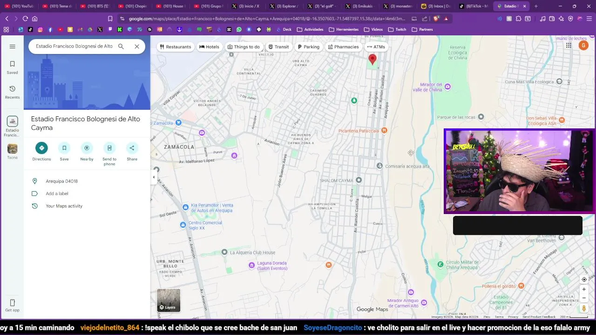Click the Maps search input field
Image resolution: width=596 pixels, height=335 pixels.
coord(74,47)
